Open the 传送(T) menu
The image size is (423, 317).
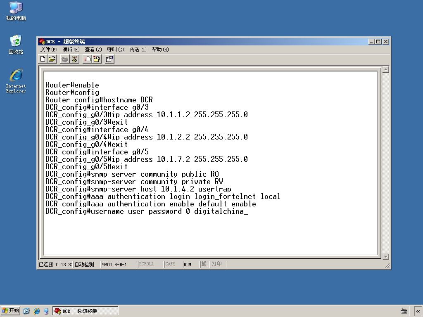tap(138, 50)
